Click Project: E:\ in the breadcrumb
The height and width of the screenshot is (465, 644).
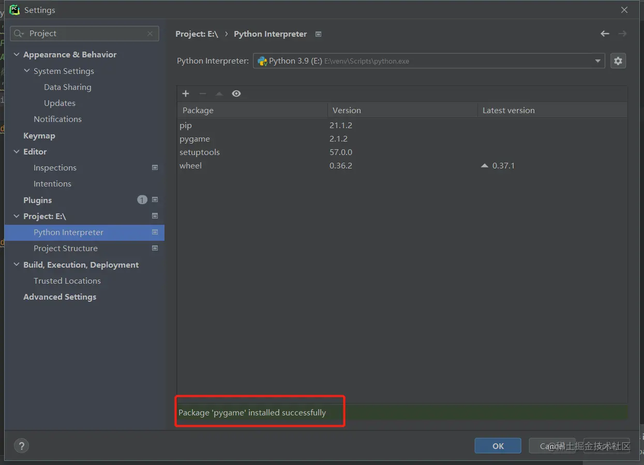tap(197, 34)
